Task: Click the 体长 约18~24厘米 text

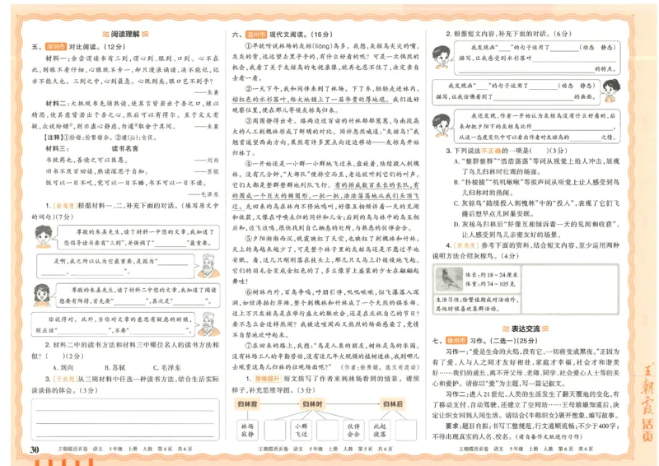Action: click(x=491, y=275)
